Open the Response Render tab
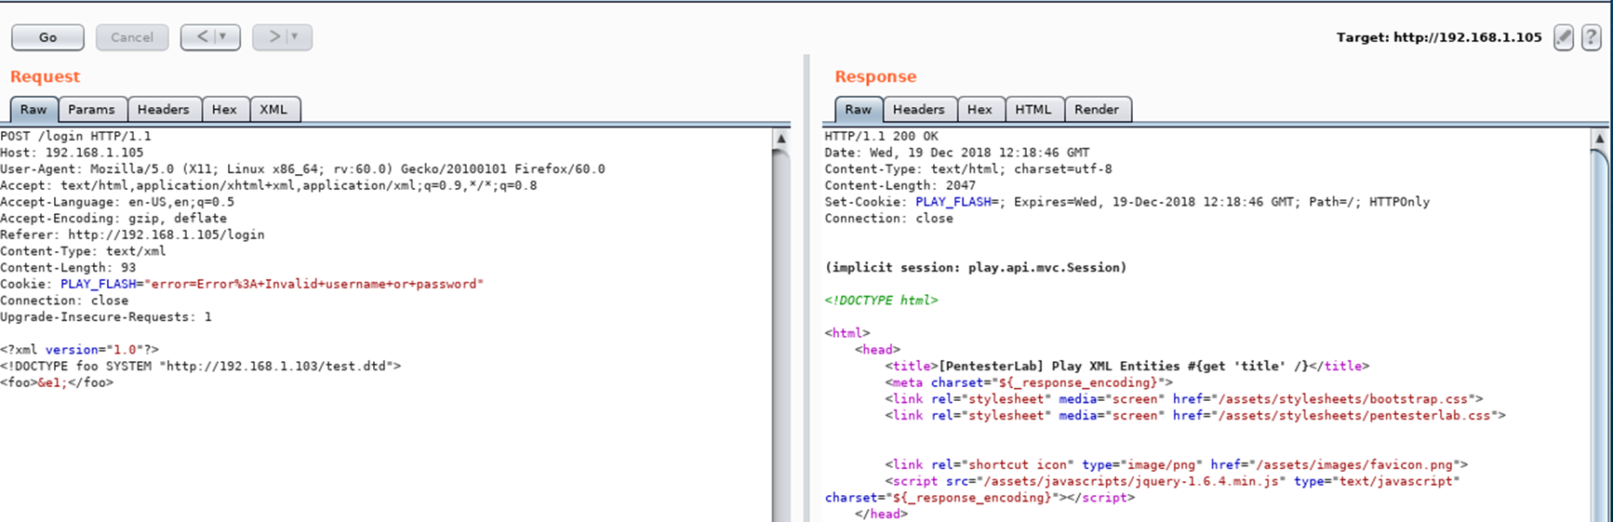This screenshot has height=522, width=1613. (x=1097, y=110)
